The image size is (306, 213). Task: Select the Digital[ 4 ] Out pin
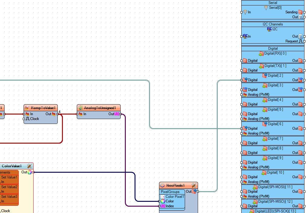coord(304,104)
